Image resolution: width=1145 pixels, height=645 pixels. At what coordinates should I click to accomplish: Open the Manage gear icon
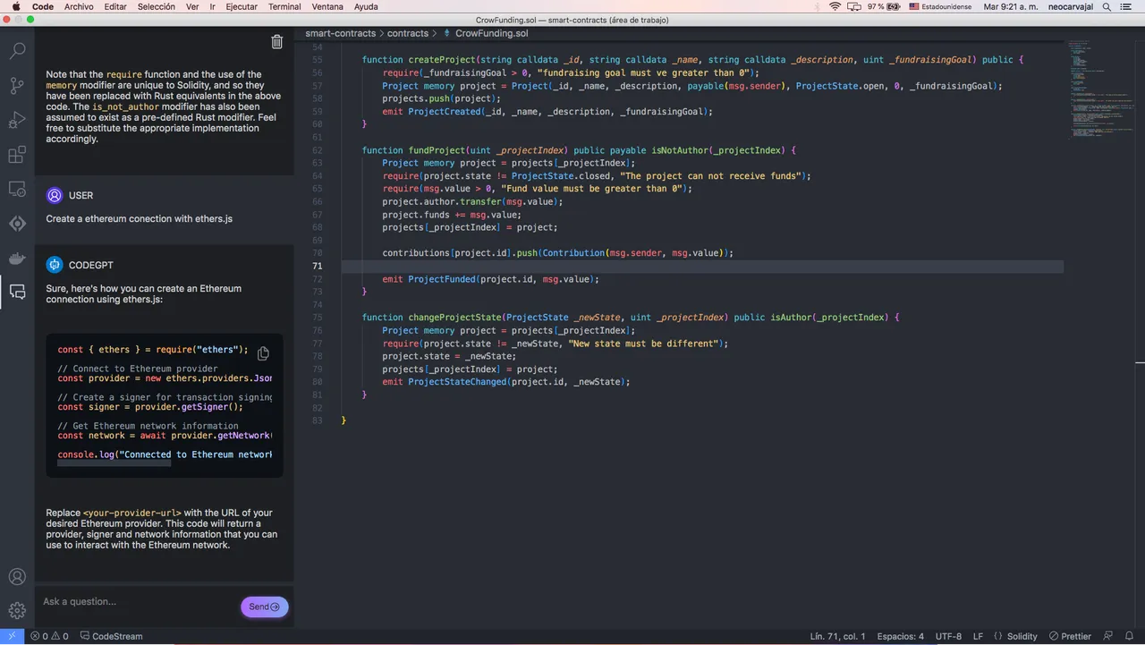pos(17,611)
